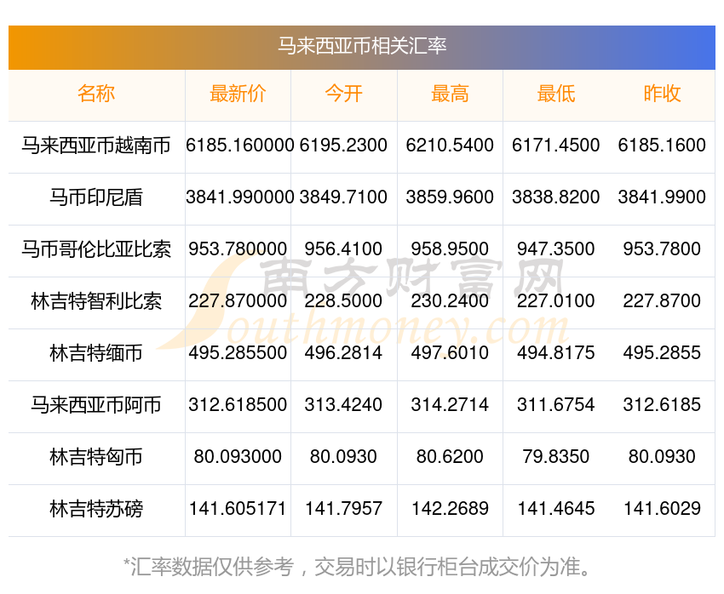Click the low value 79.8350
724x594 pixels.
click(x=556, y=457)
